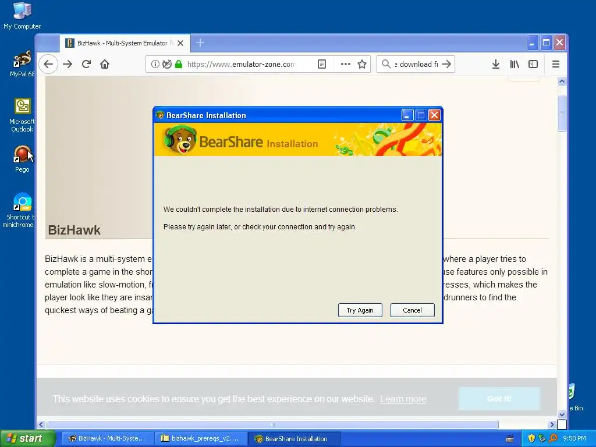Select the BizHawk Multi-System Emulator tab

pos(125,43)
